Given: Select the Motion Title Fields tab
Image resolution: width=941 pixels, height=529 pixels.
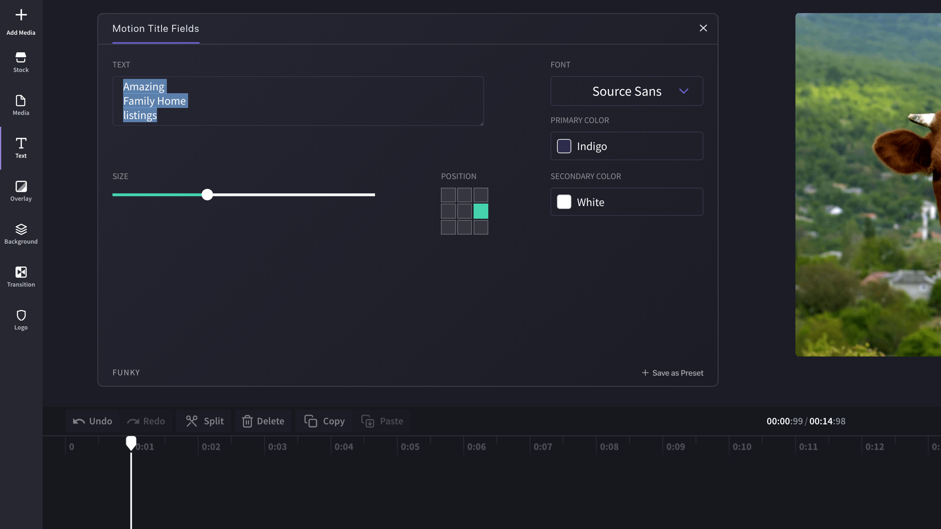Looking at the screenshot, I should click(156, 29).
